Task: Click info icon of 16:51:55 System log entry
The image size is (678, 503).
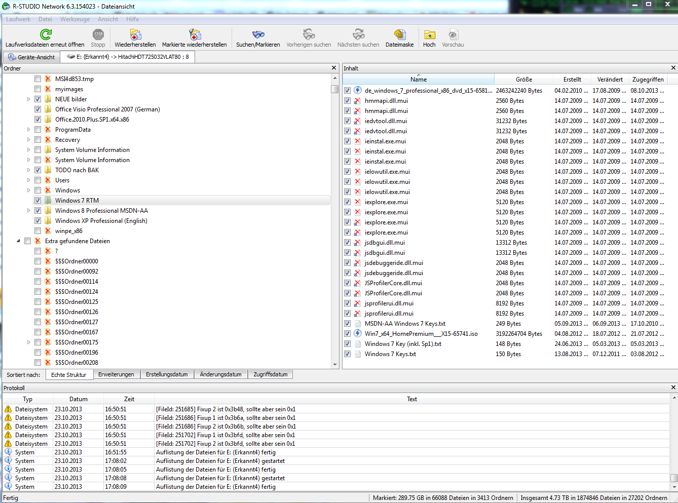Action: coord(8,452)
